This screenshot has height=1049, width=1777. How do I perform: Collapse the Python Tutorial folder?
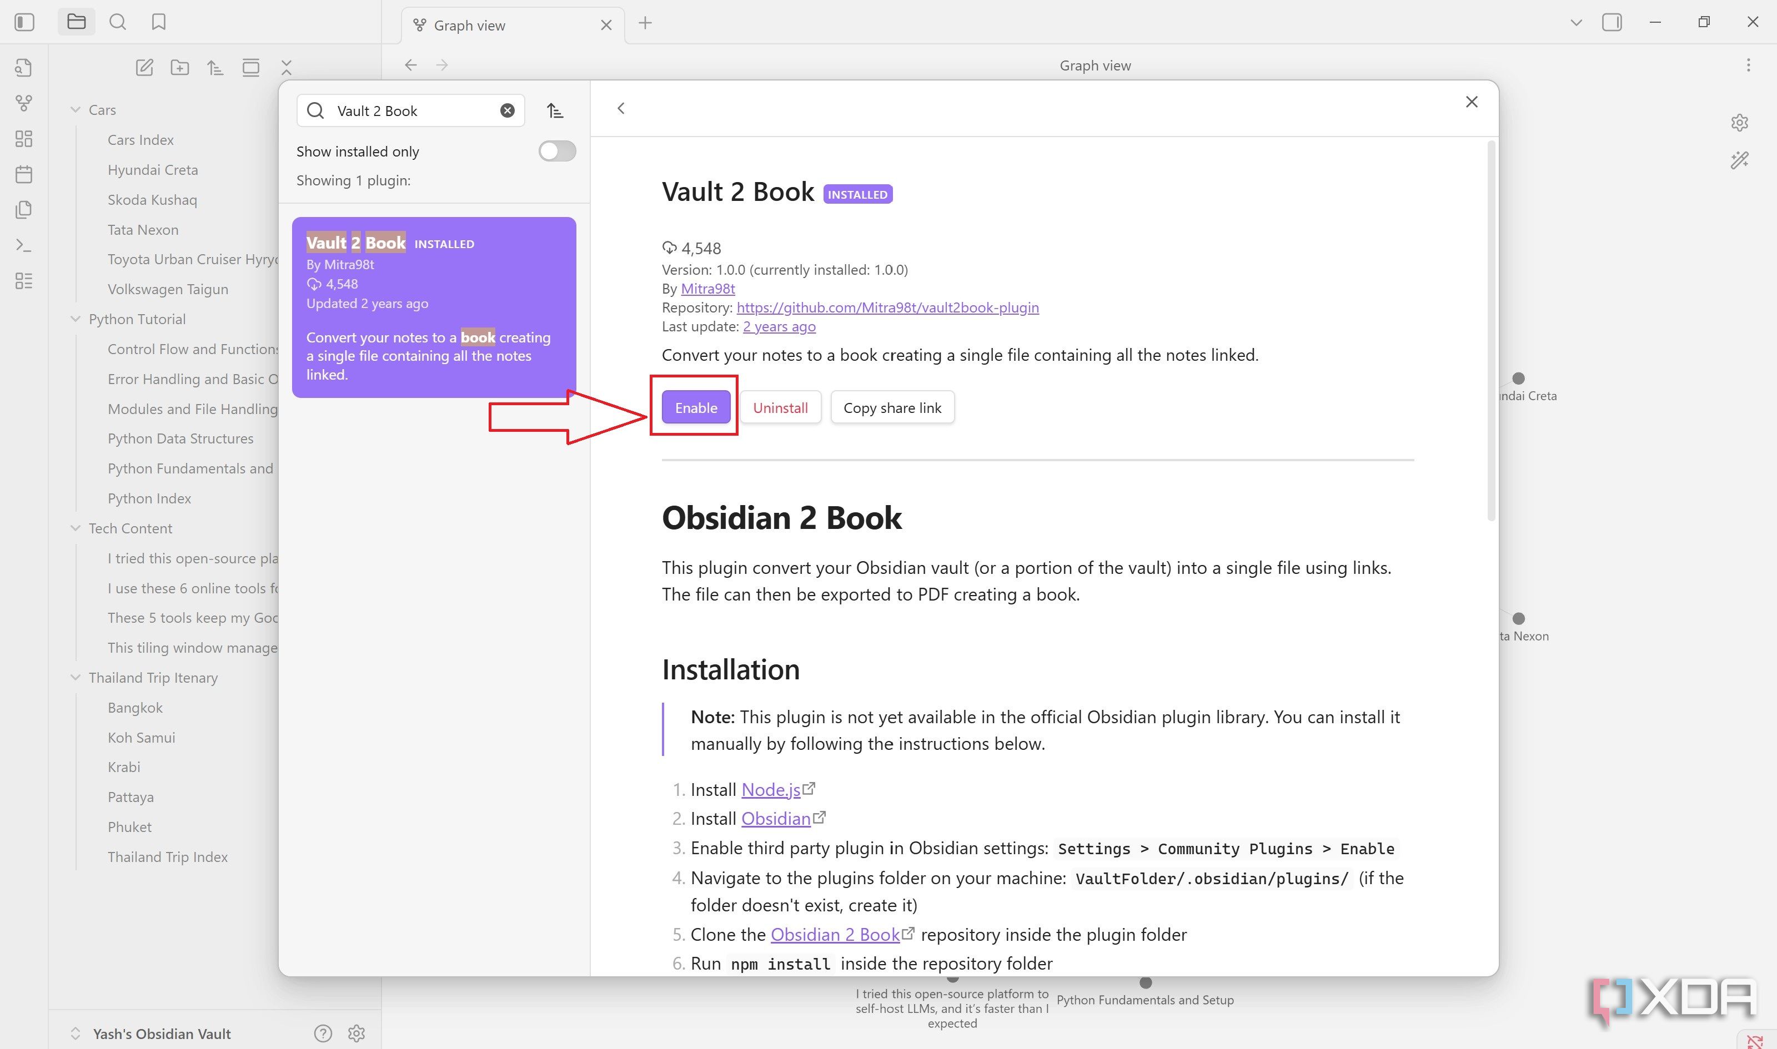point(76,319)
